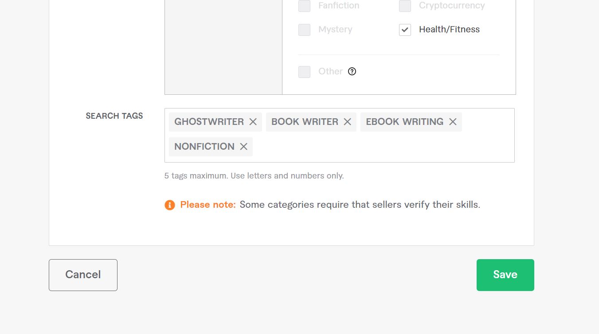Check the Fanfiction checkbox
This screenshot has height=334, width=599.
click(304, 6)
